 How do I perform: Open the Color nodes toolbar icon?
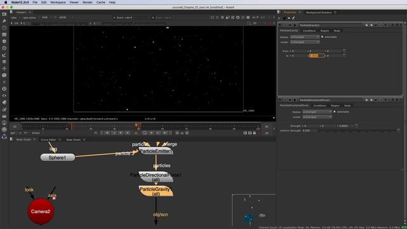pyautogui.click(x=4, y=41)
